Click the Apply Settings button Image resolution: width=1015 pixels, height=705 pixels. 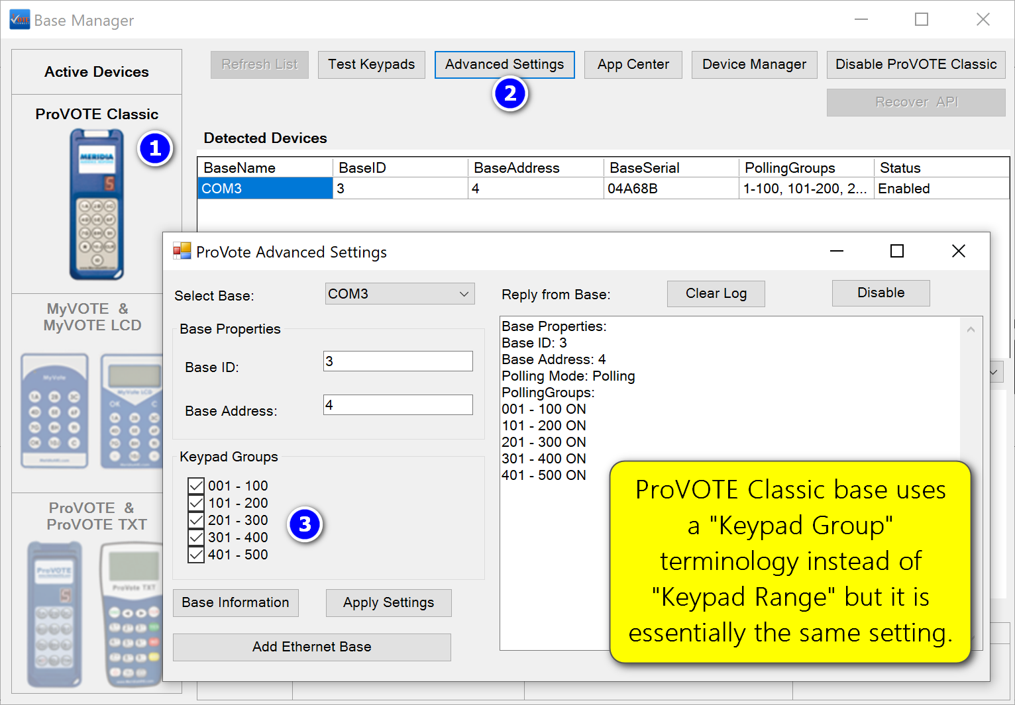click(x=389, y=602)
